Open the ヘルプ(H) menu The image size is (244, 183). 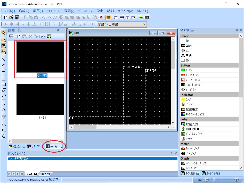(142, 11)
